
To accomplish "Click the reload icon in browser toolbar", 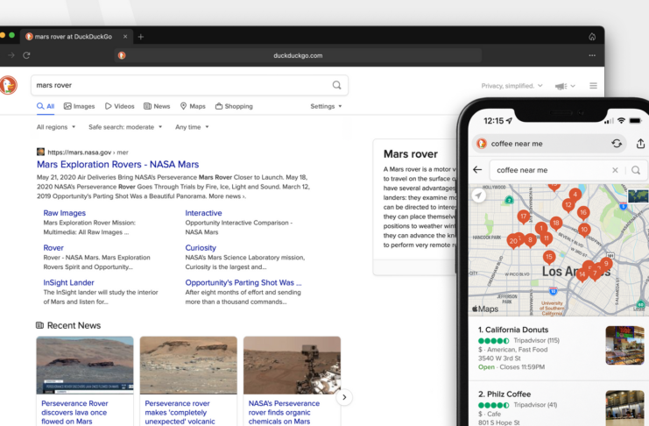I will coord(26,55).
